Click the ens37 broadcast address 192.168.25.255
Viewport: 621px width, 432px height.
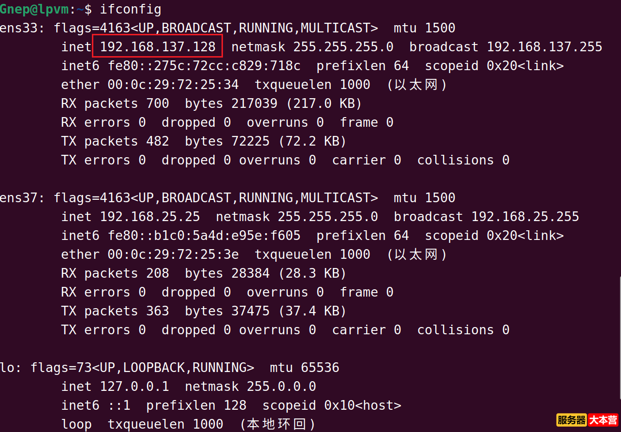point(525,217)
